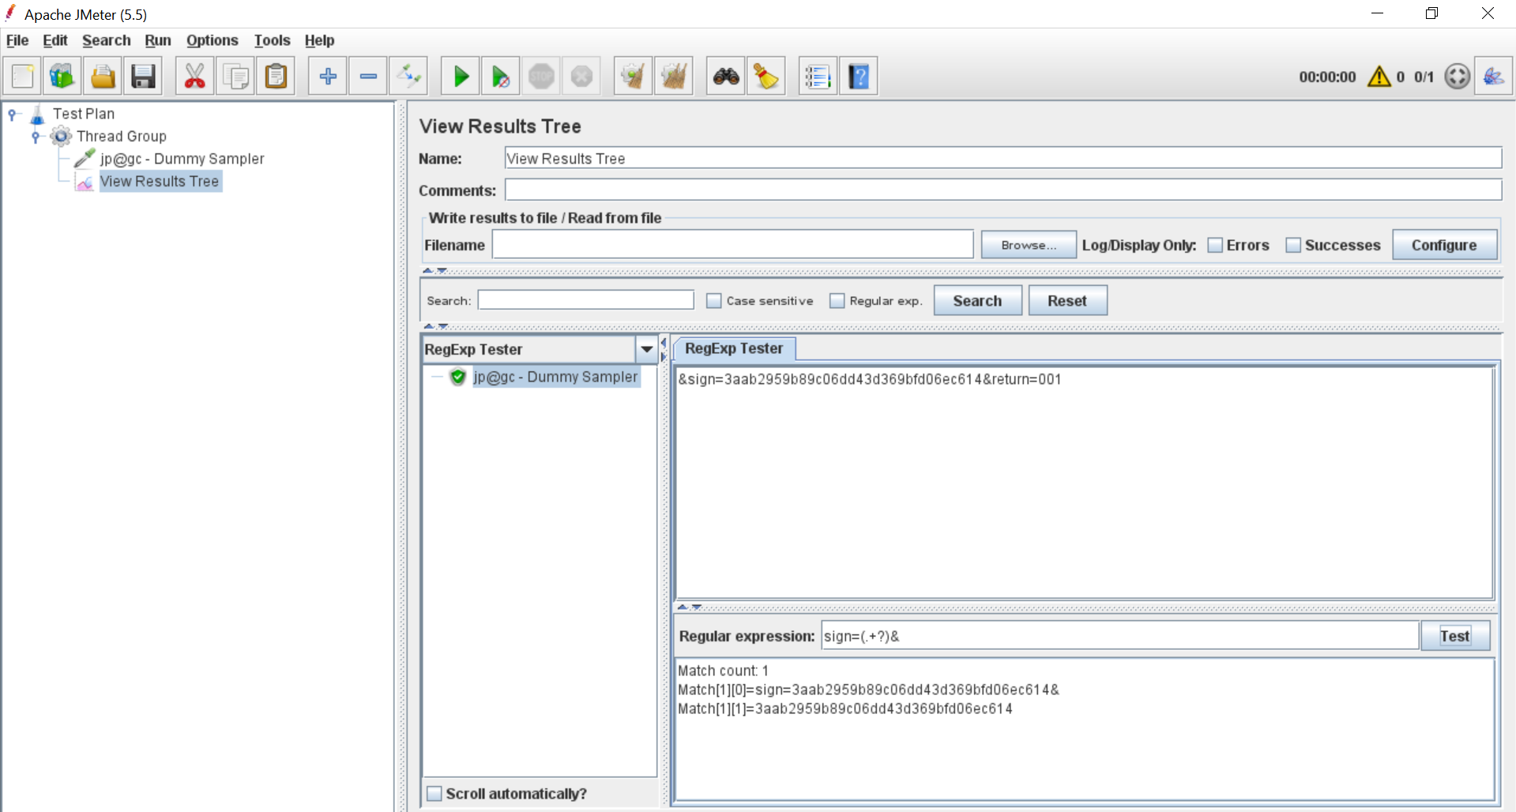Collapse the Thread Group tree node
Viewport: 1516px width, 812px height.
point(36,137)
